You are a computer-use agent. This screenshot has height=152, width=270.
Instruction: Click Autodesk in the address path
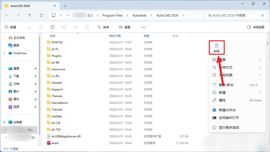coord(139,15)
